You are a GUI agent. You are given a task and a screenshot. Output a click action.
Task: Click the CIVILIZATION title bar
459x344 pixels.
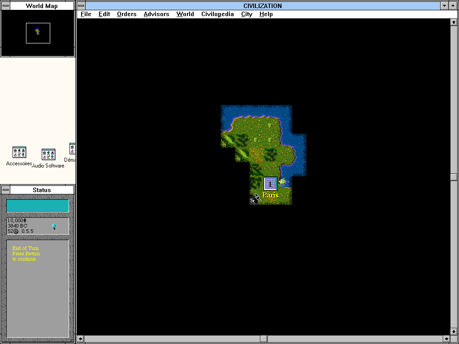263,5
